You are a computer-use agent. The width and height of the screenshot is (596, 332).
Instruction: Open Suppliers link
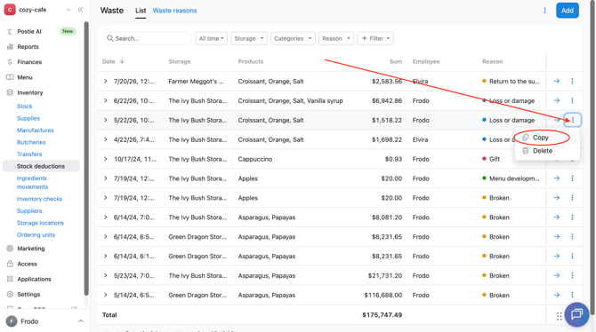(x=29, y=211)
